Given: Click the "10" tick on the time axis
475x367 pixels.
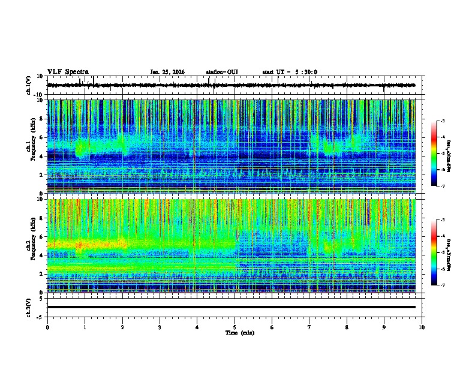Looking at the screenshot, I should pos(422,327).
